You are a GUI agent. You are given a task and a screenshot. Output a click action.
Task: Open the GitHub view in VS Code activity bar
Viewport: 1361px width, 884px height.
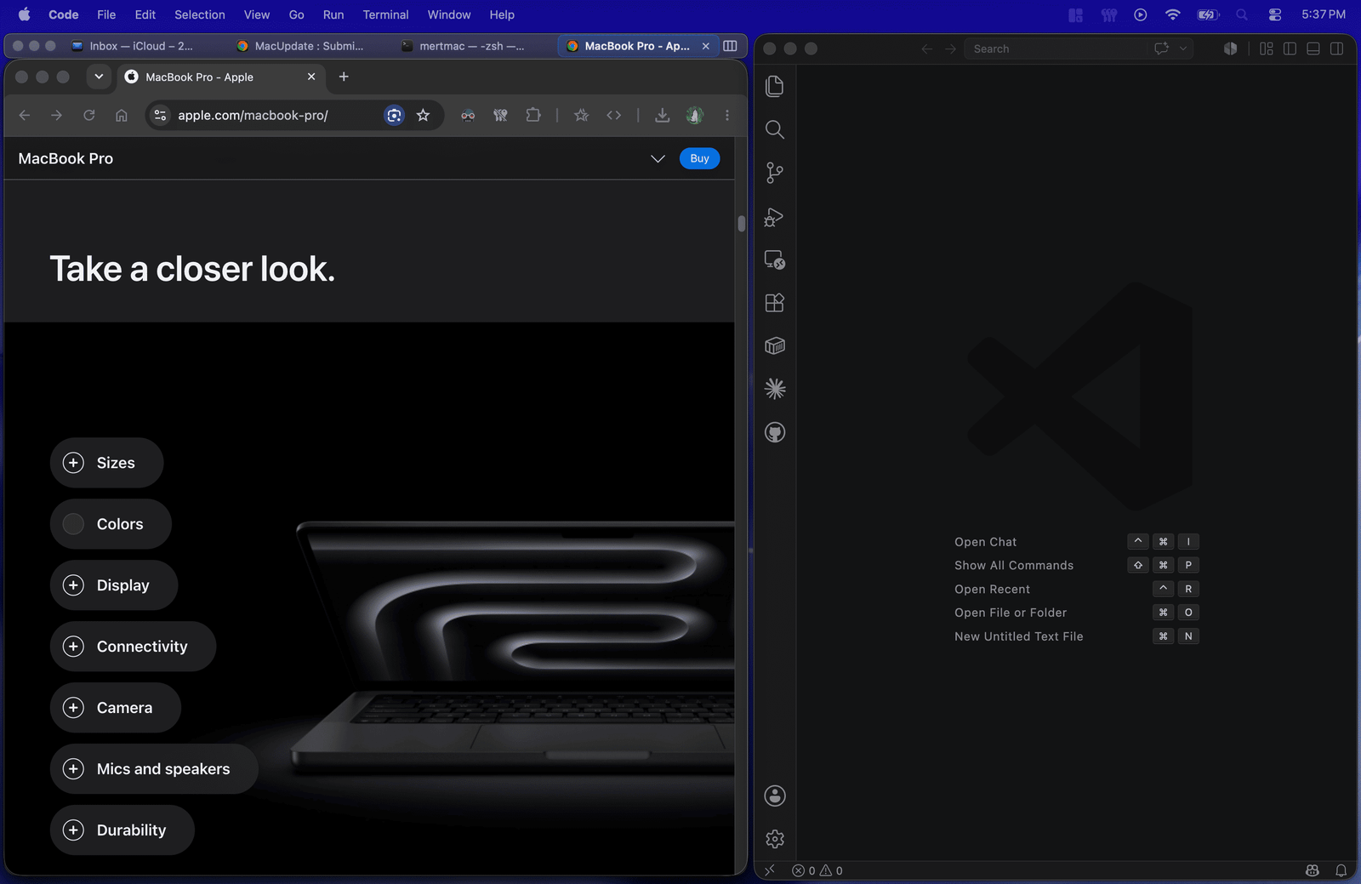click(x=774, y=432)
